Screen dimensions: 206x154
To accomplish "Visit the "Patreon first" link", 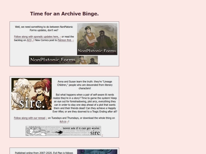I will point(64,40).
